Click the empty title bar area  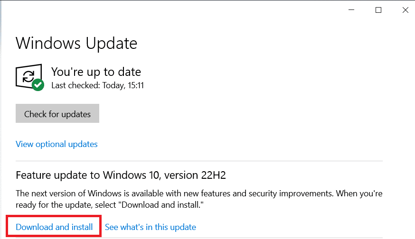[190, 10]
